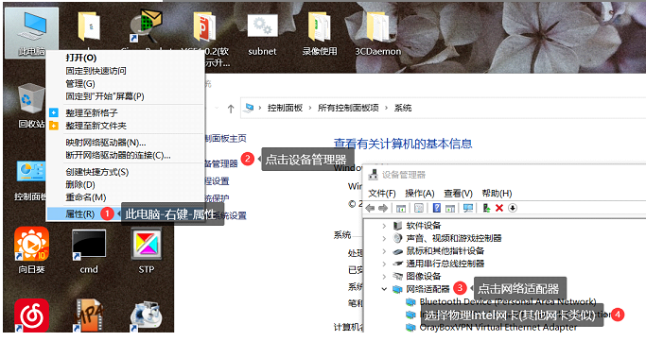Select the OrayBoxVPN Virtual Ethernet Adapter entry
The height and width of the screenshot is (341, 646).
(498, 328)
